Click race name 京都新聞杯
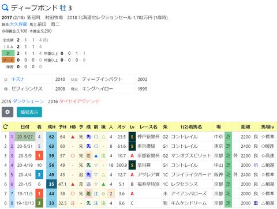Viewport: 277px width, 209px height. click(148, 156)
